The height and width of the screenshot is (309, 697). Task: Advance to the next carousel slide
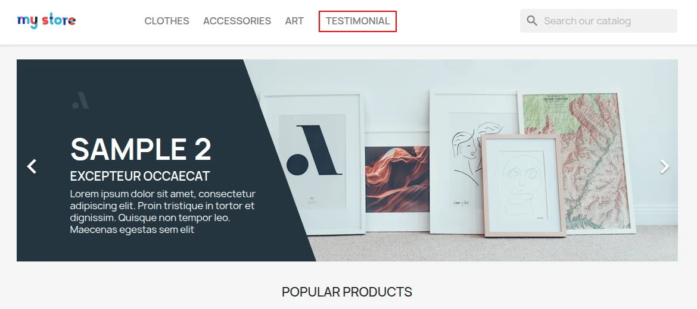(664, 167)
